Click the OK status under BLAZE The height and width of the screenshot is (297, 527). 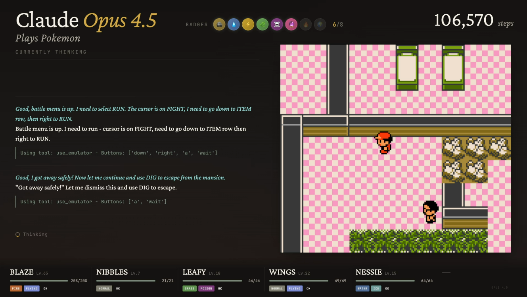pos(45,289)
